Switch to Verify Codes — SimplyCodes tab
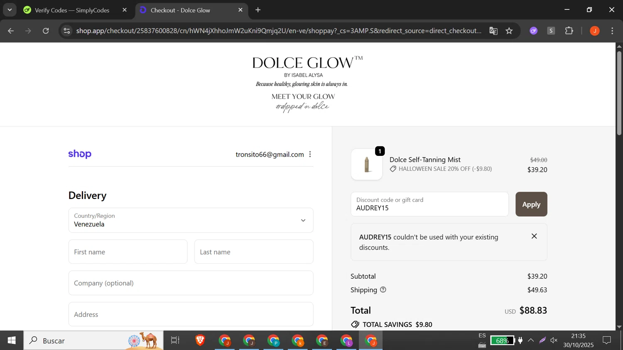 (x=71, y=10)
